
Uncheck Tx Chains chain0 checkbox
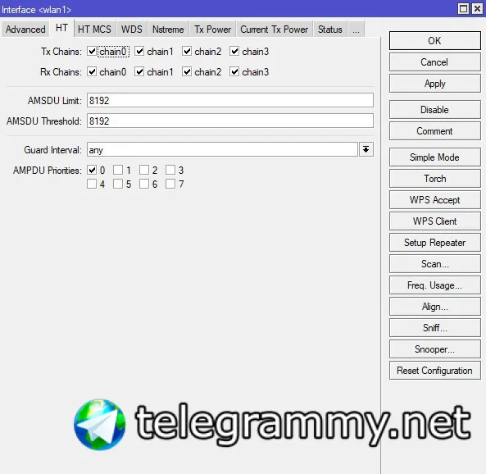tap(92, 51)
